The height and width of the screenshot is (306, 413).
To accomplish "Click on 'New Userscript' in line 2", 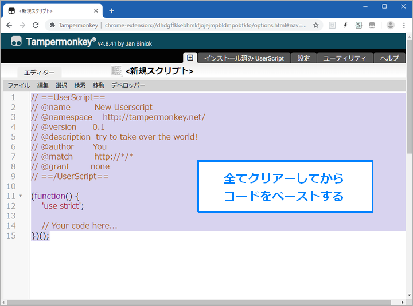I will (x=123, y=107).
